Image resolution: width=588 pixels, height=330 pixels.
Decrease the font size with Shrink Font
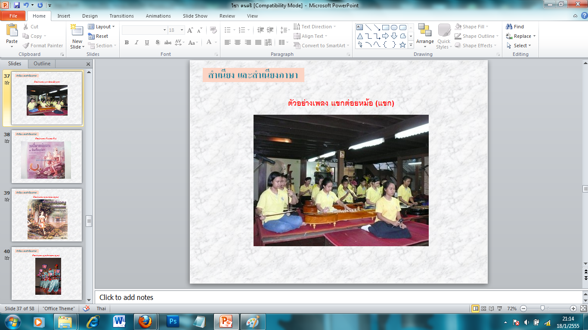tap(199, 30)
